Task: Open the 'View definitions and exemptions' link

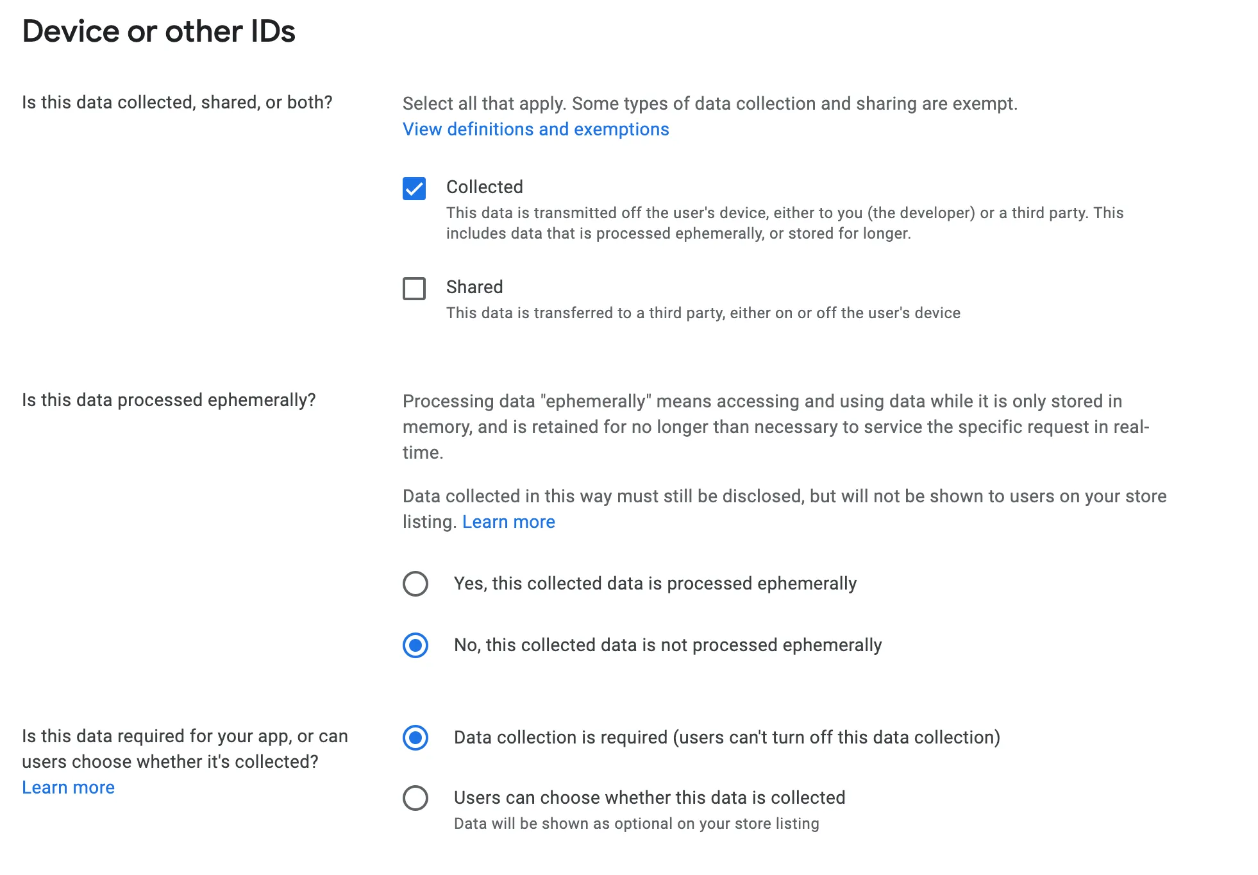Action: pyautogui.click(x=535, y=130)
